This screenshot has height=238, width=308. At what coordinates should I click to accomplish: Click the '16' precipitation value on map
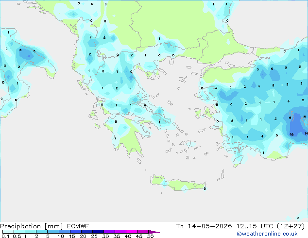click(x=291, y=135)
